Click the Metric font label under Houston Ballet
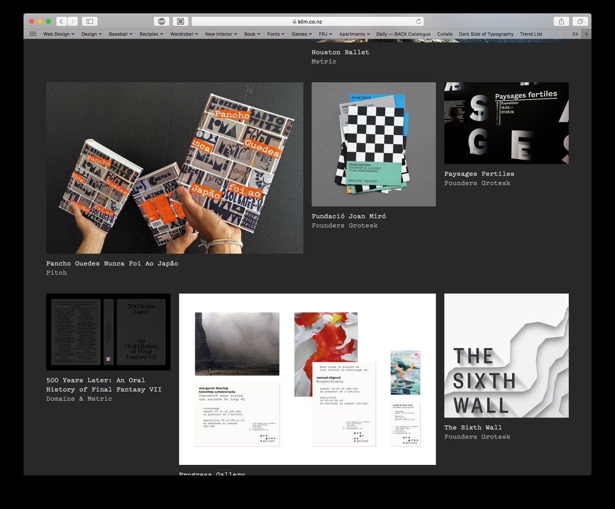 point(324,61)
